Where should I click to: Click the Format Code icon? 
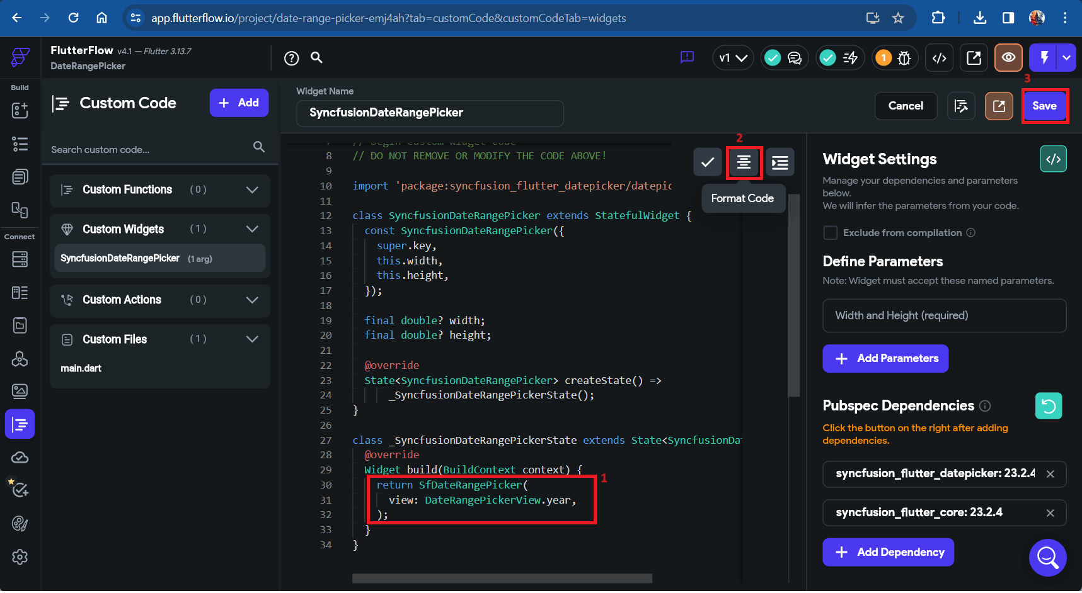click(744, 162)
